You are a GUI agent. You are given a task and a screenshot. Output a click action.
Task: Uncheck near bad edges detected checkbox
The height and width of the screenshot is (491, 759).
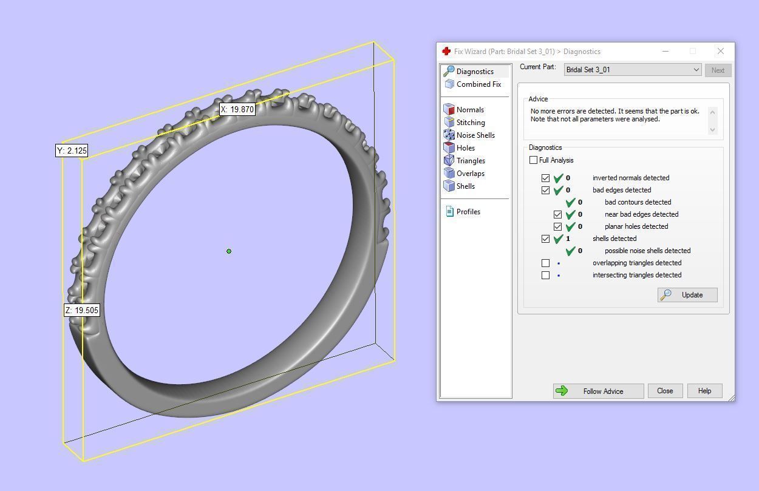pyautogui.click(x=557, y=214)
